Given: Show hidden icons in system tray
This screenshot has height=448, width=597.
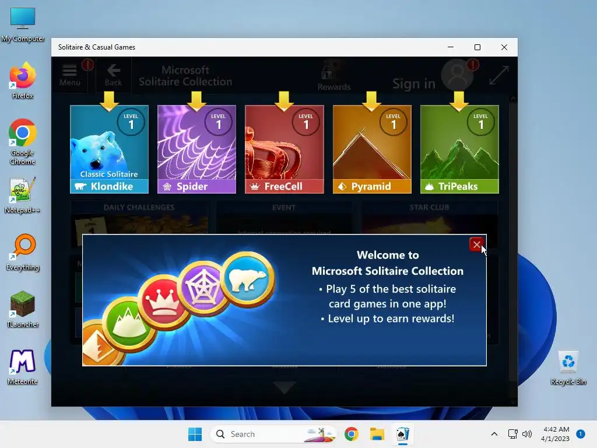Looking at the screenshot, I should (494, 434).
